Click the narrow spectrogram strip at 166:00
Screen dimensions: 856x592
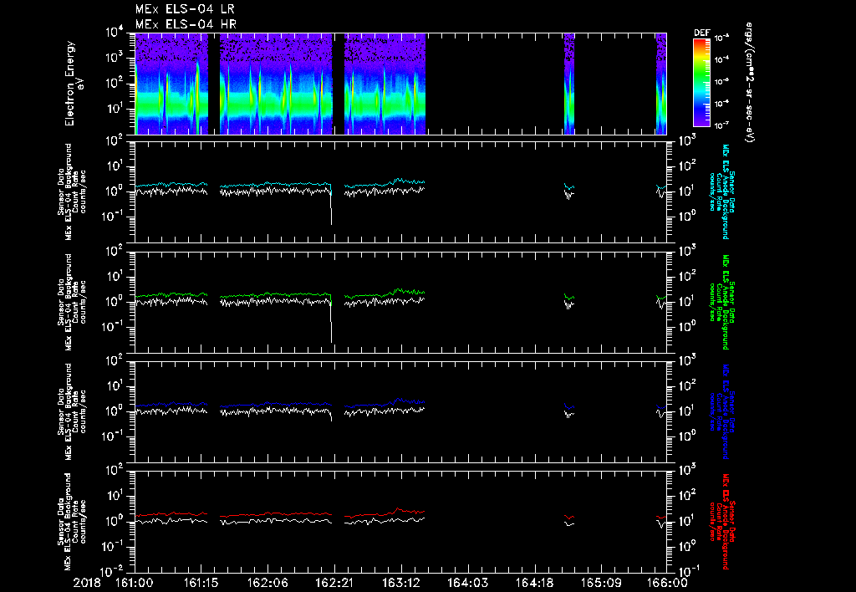coord(661,84)
